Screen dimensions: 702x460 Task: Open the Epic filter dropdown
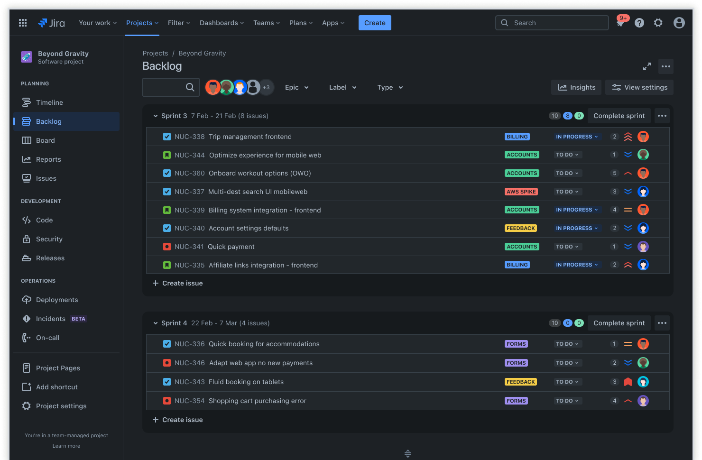[x=296, y=87]
